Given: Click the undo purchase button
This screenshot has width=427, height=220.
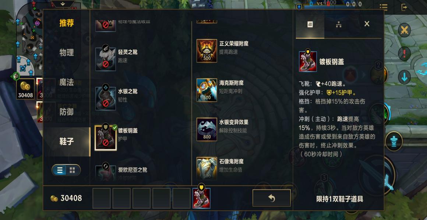Looking at the screenshot, I should click(272, 198).
